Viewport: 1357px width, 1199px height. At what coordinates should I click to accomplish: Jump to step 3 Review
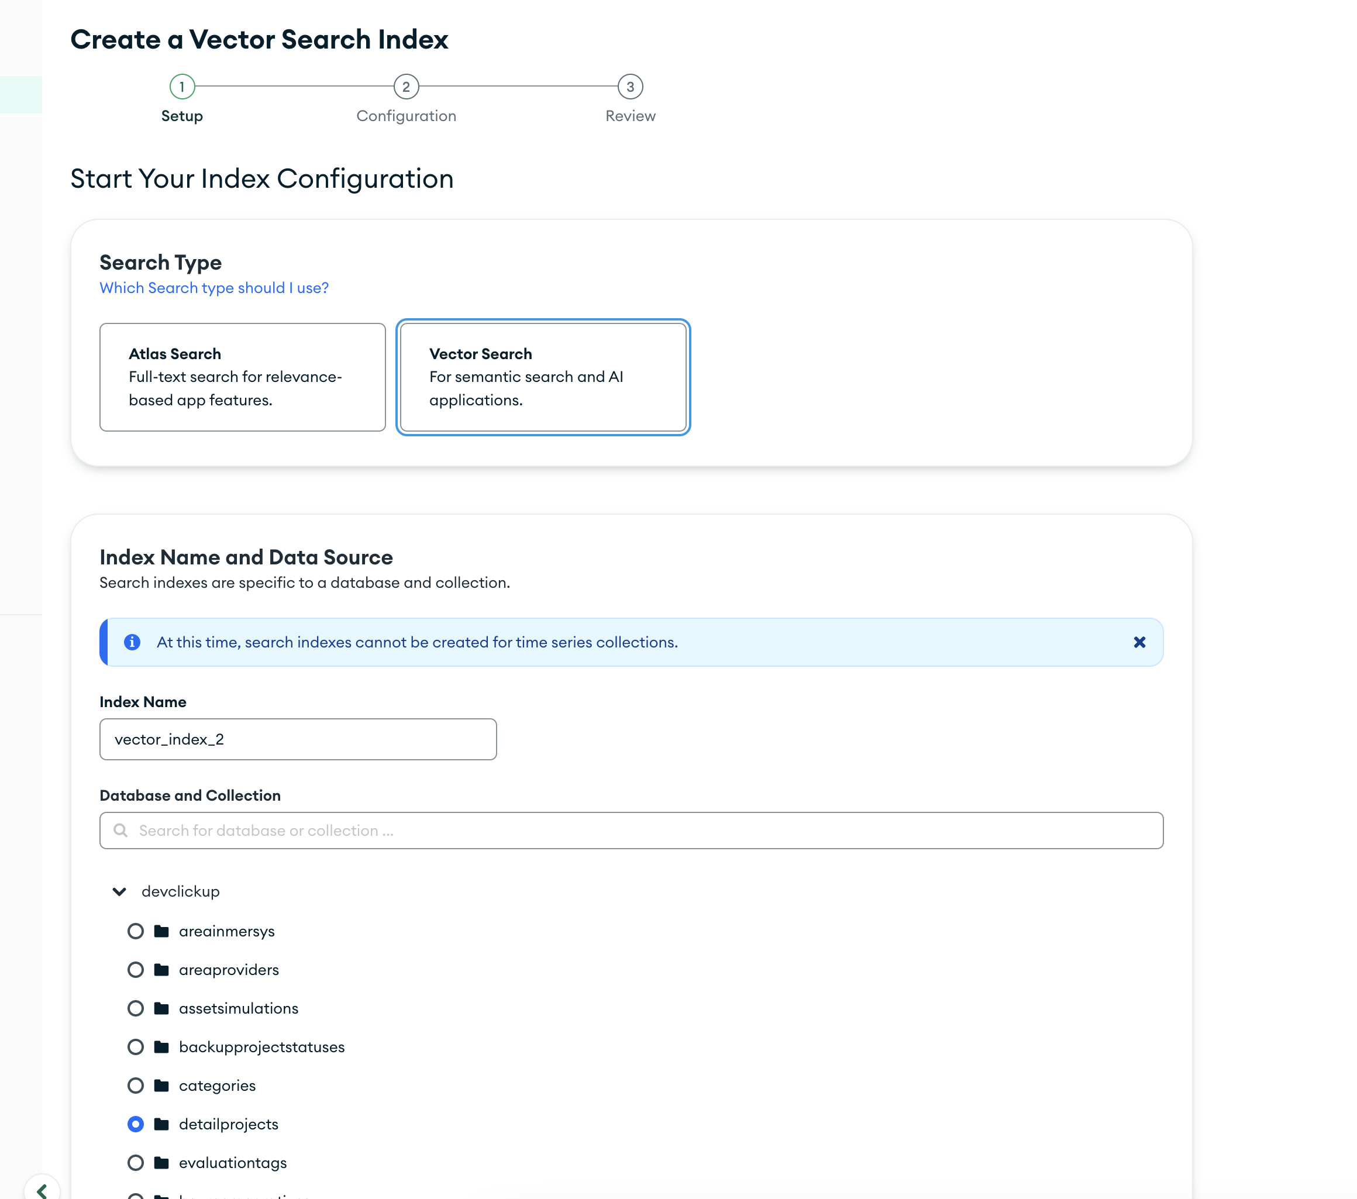coord(630,87)
